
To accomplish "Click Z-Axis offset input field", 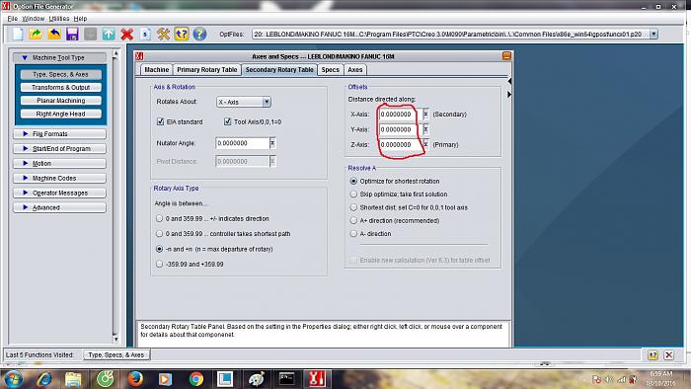I will click(400, 144).
